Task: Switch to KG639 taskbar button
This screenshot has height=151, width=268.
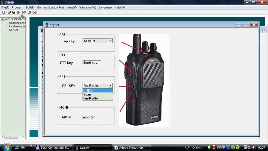Action: pos(93,148)
